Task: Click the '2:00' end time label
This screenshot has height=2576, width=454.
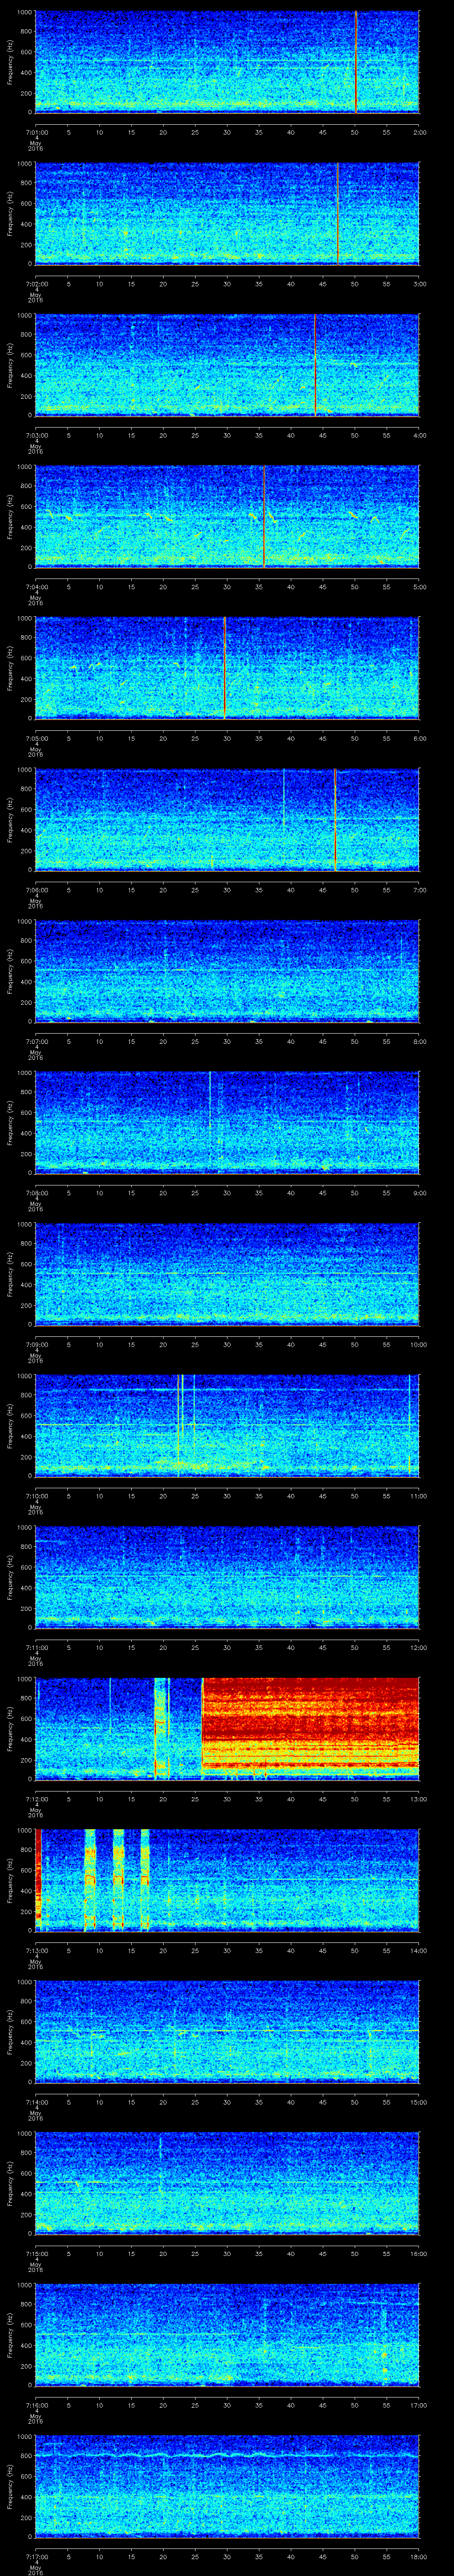Action: point(419,131)
